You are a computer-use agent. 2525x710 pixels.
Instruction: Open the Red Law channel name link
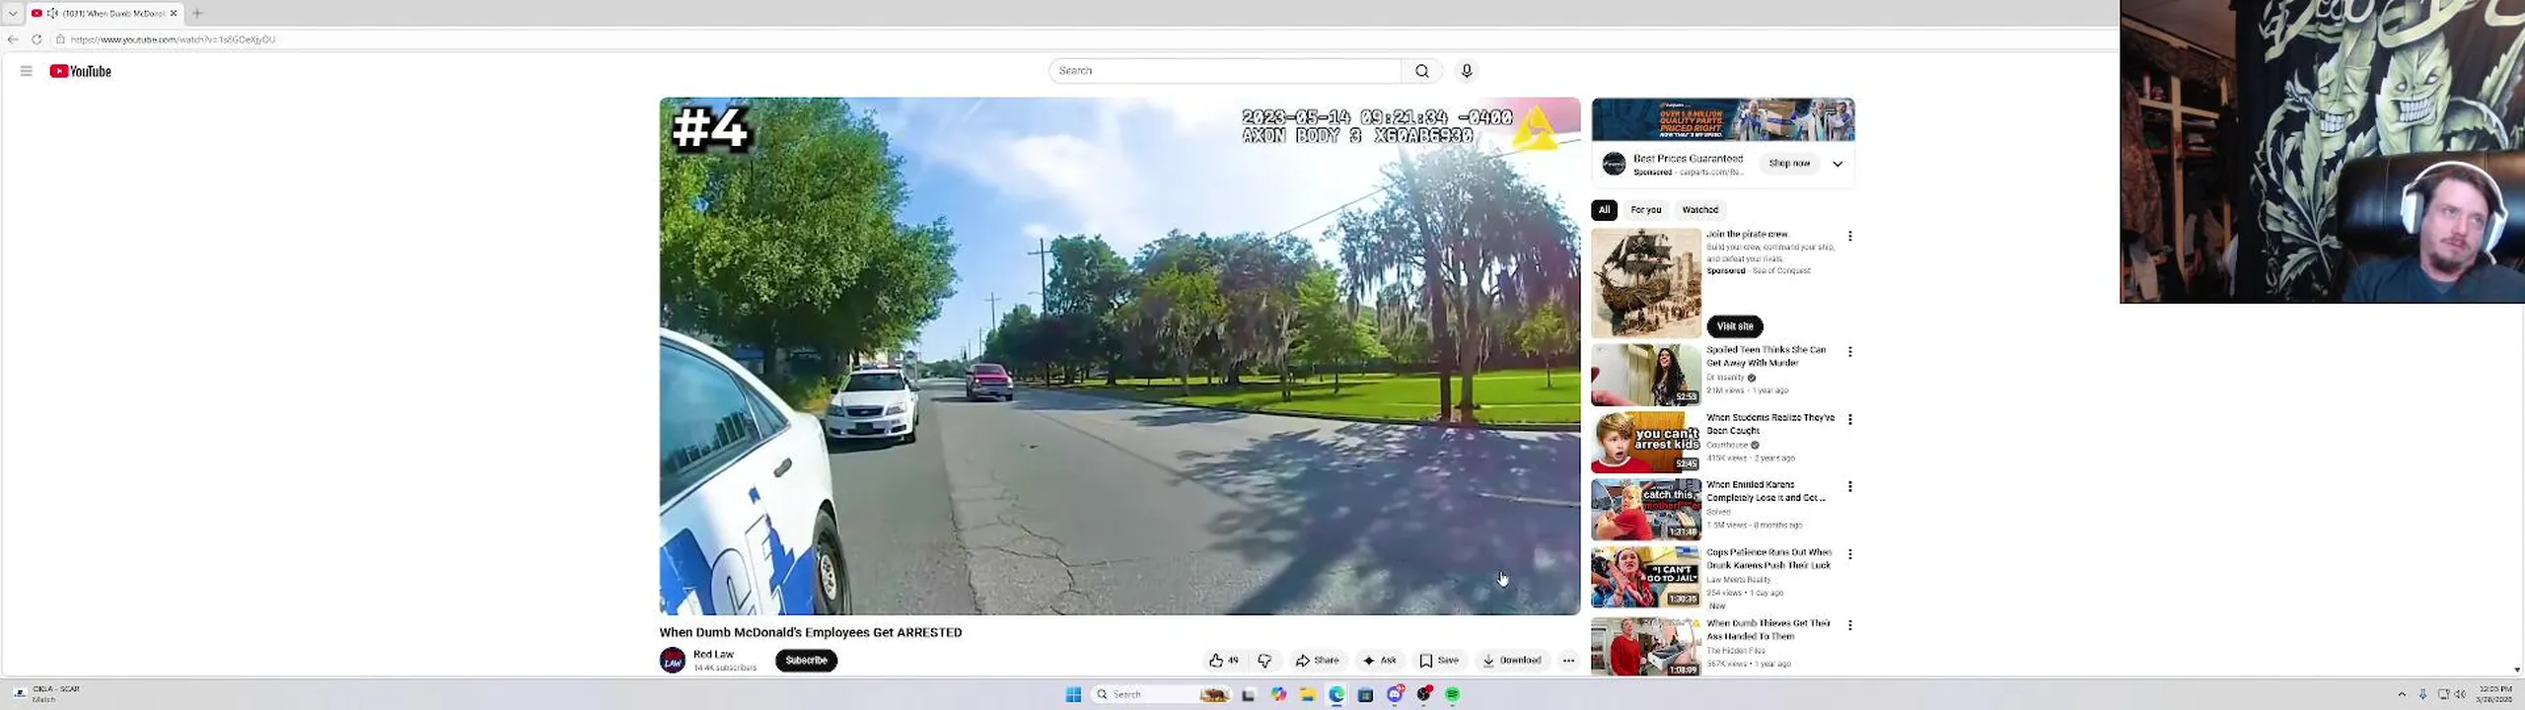point(713,654)
